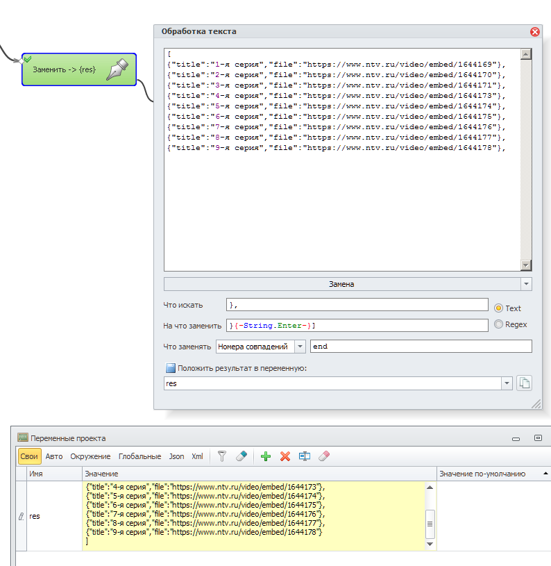Image resolution: width=551 pixels, height=566 pixels.
Task: Switch to the Json tab
Action: click(x=176, y=456)
